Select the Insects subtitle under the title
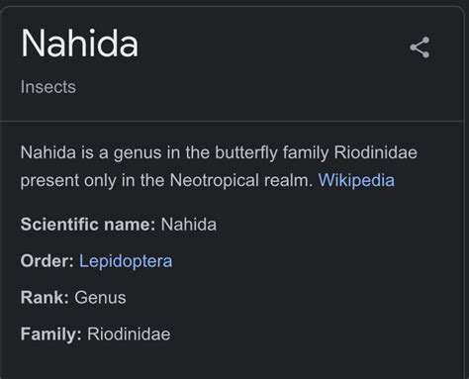 point(48,87)
